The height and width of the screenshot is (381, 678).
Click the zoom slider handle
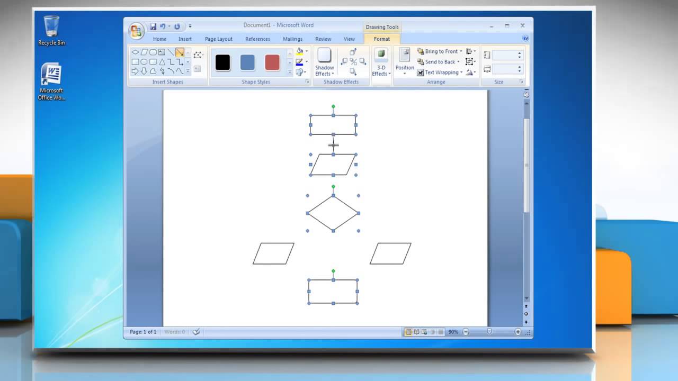click(x=489, y=331)
